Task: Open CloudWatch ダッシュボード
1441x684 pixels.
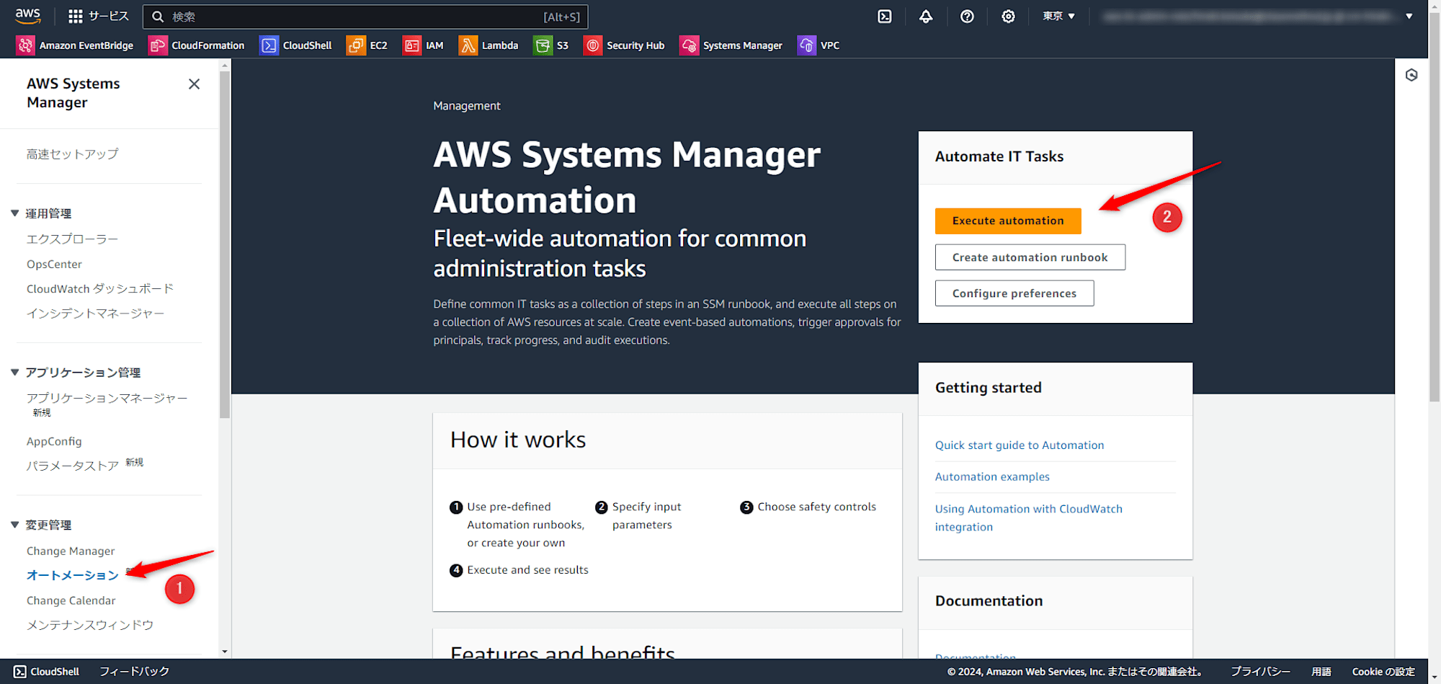Action: pos(100,289)
